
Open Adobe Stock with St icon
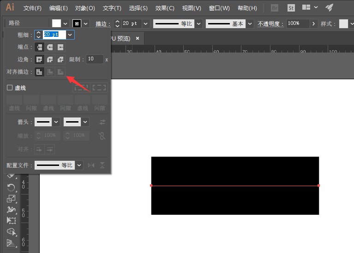click(x=291, y=8)
